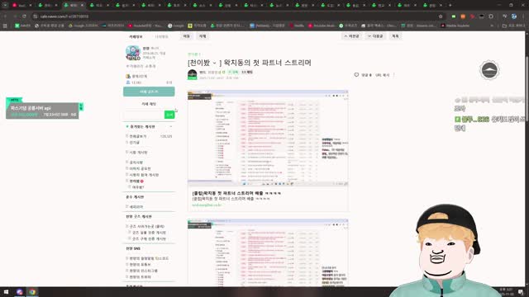This screenshot has height=297, width=529.
Task: Open the 전체글보기 board
Action: pyautogui.click(x=138, y=136)
